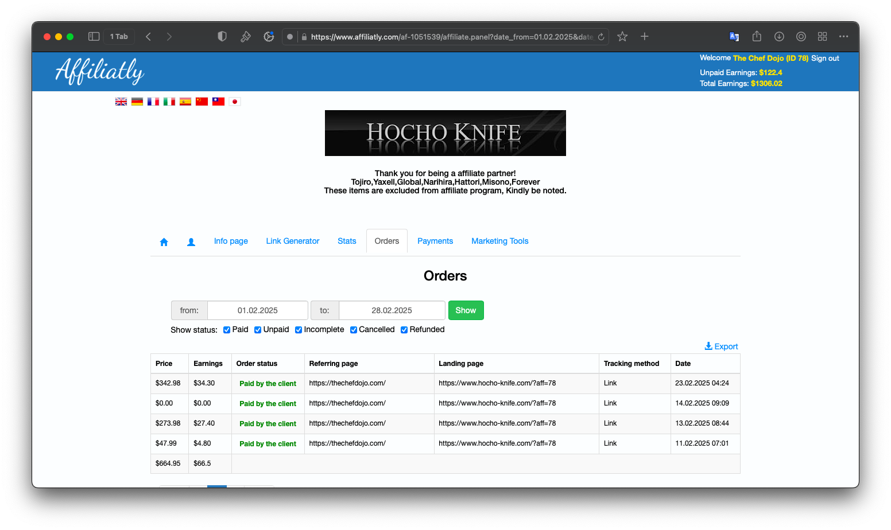Select the Orders tab
The width and height of the screenshot is (891, 530).
click(x=387, y=241)
